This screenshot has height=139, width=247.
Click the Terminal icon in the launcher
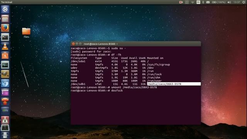pos(5,37)
